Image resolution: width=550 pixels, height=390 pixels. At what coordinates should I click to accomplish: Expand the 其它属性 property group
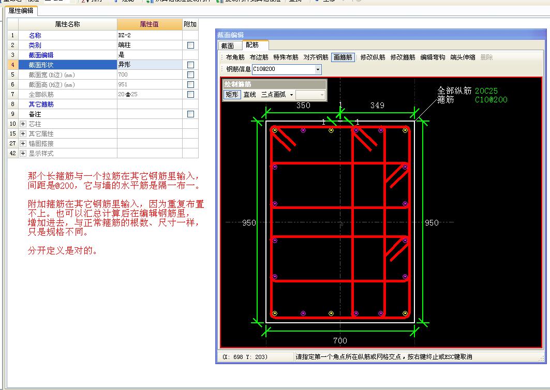[23, 133]
